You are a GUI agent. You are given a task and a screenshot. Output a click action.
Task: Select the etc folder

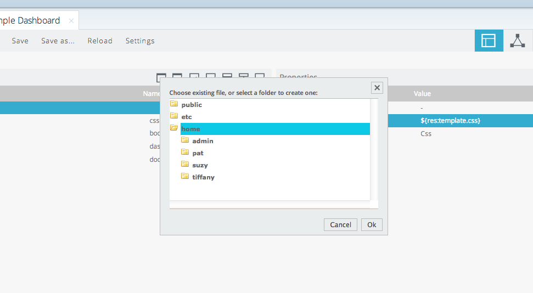186,116
